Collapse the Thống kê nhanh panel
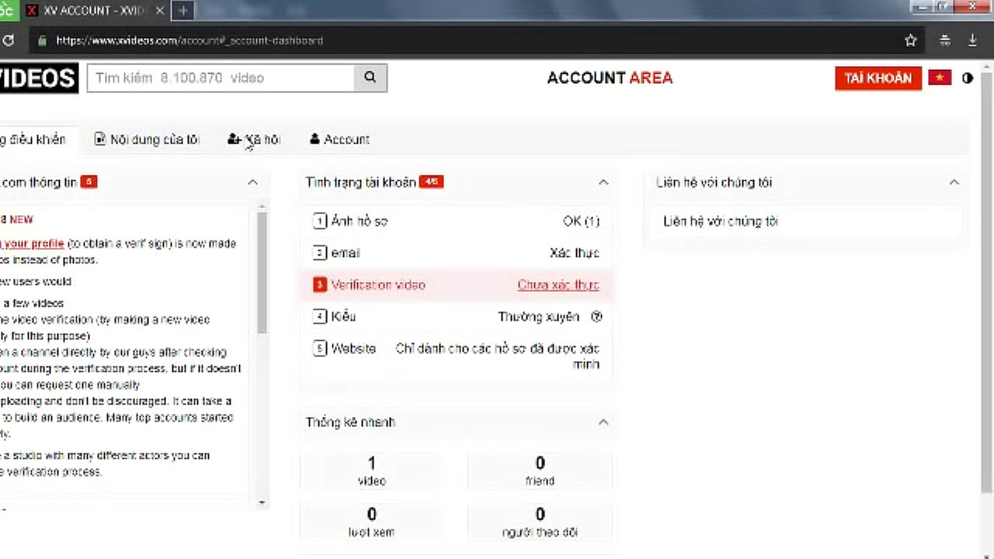This screenshot has height=559, width=994. coord(603,422)
